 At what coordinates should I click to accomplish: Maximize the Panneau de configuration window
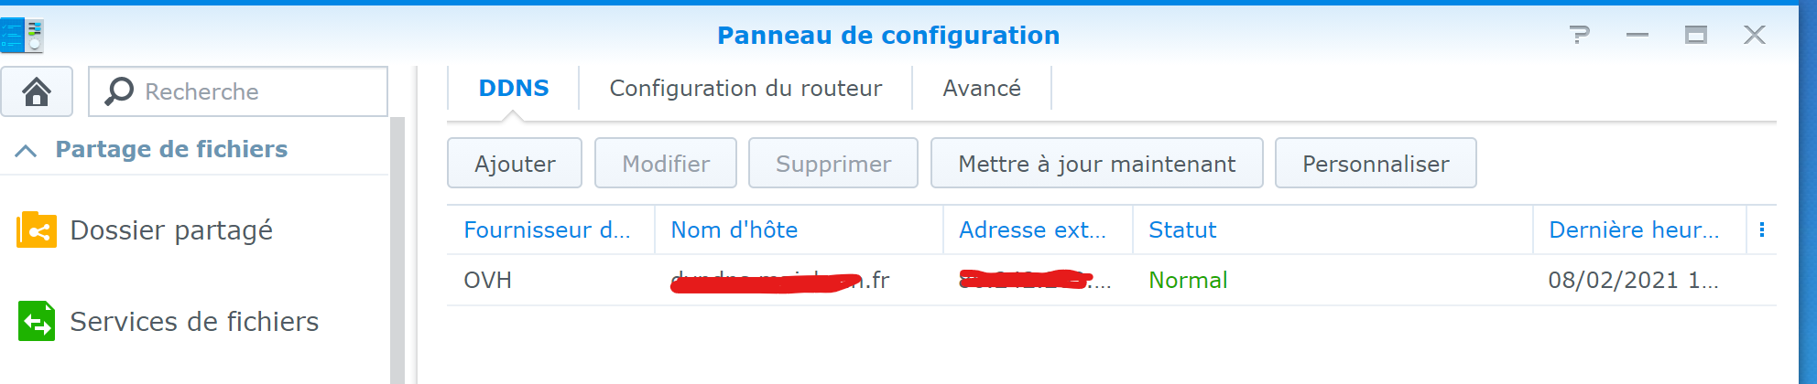(x=1696, y=35)
